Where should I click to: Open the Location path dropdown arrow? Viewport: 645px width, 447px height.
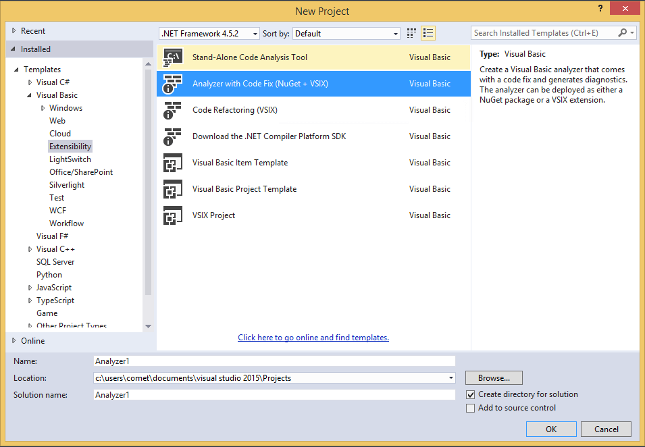pyautogui.click(x=451, y=378)
